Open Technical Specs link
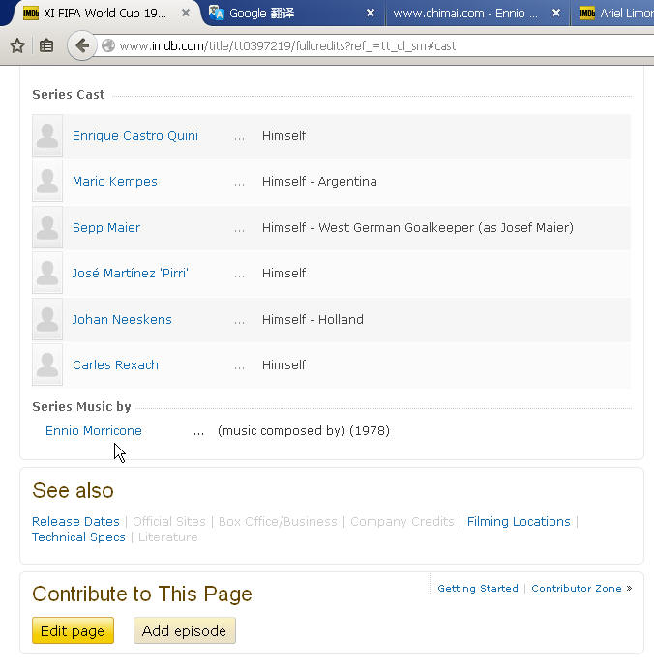The image size is (654, 668). click(x=78, y=537)
